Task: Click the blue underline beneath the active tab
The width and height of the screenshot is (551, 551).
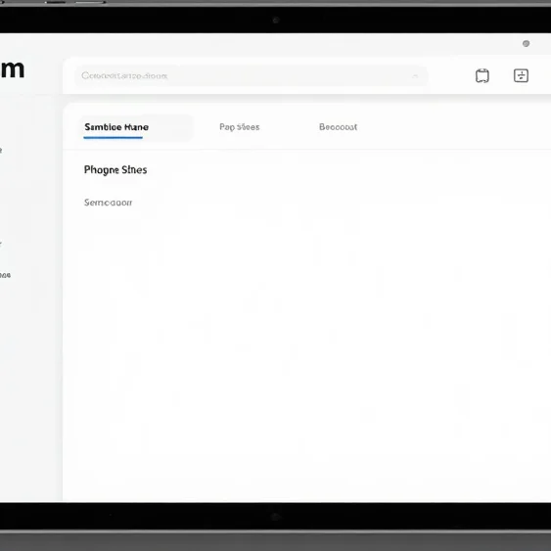Action: (x=113, y=138)
